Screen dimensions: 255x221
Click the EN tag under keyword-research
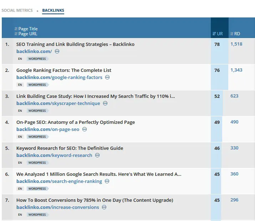[x=20, y=163]
